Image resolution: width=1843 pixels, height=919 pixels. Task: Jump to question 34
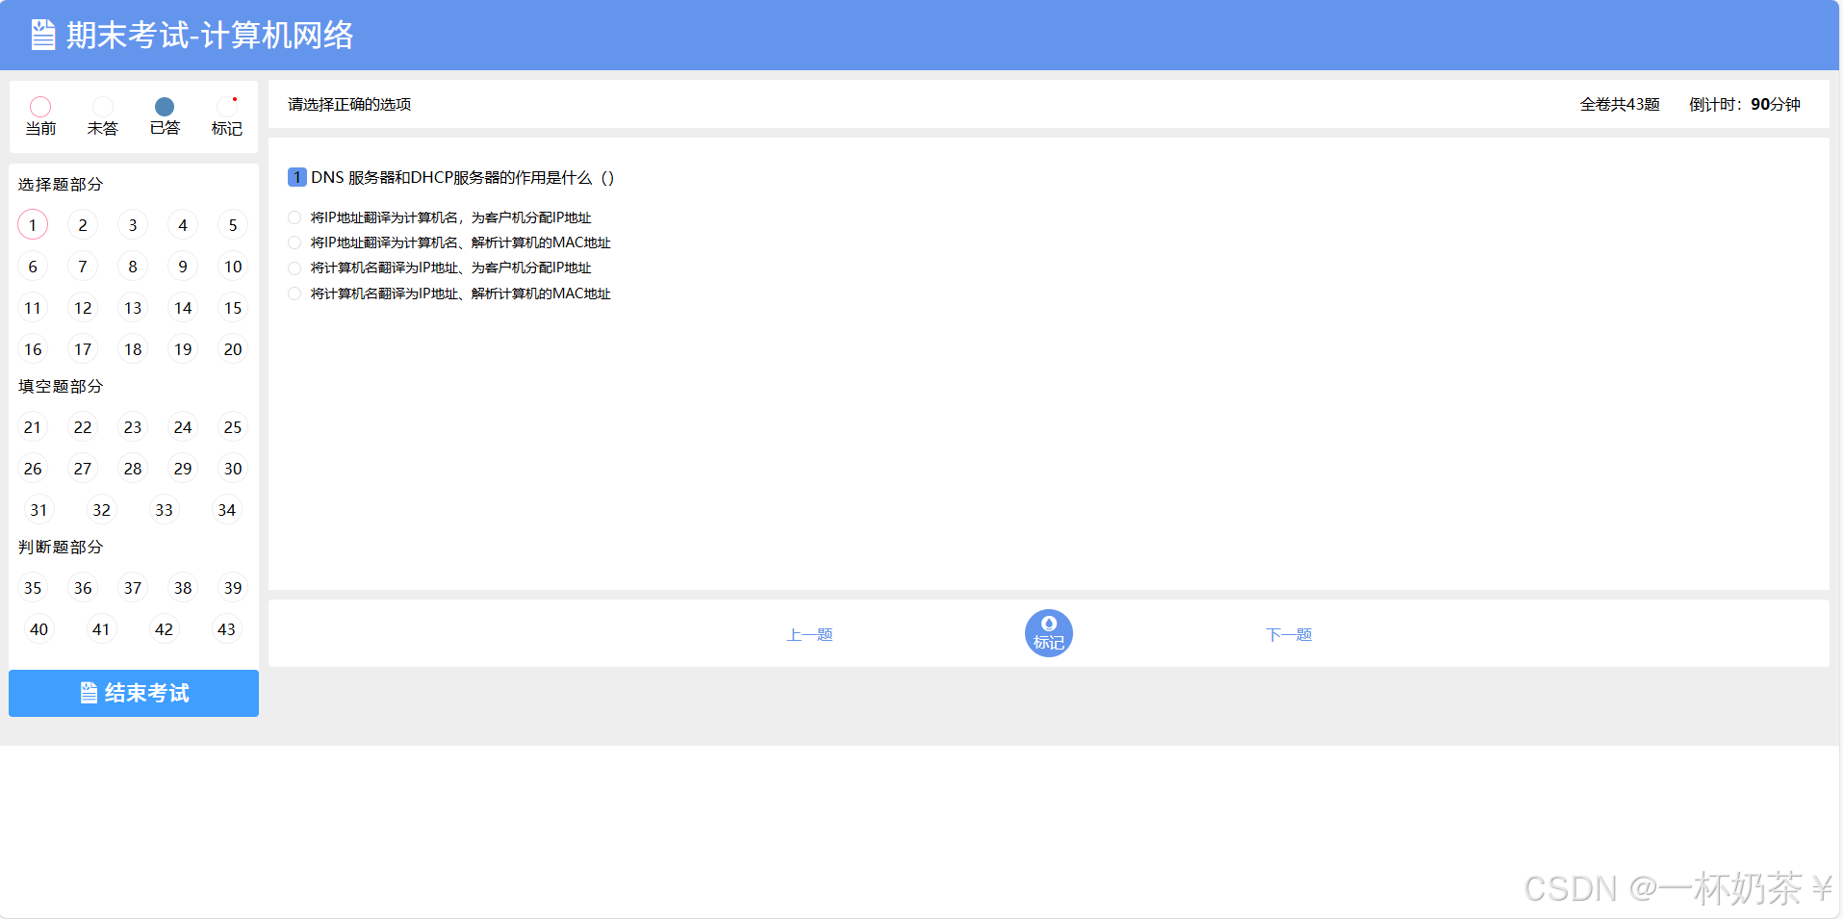226,510
